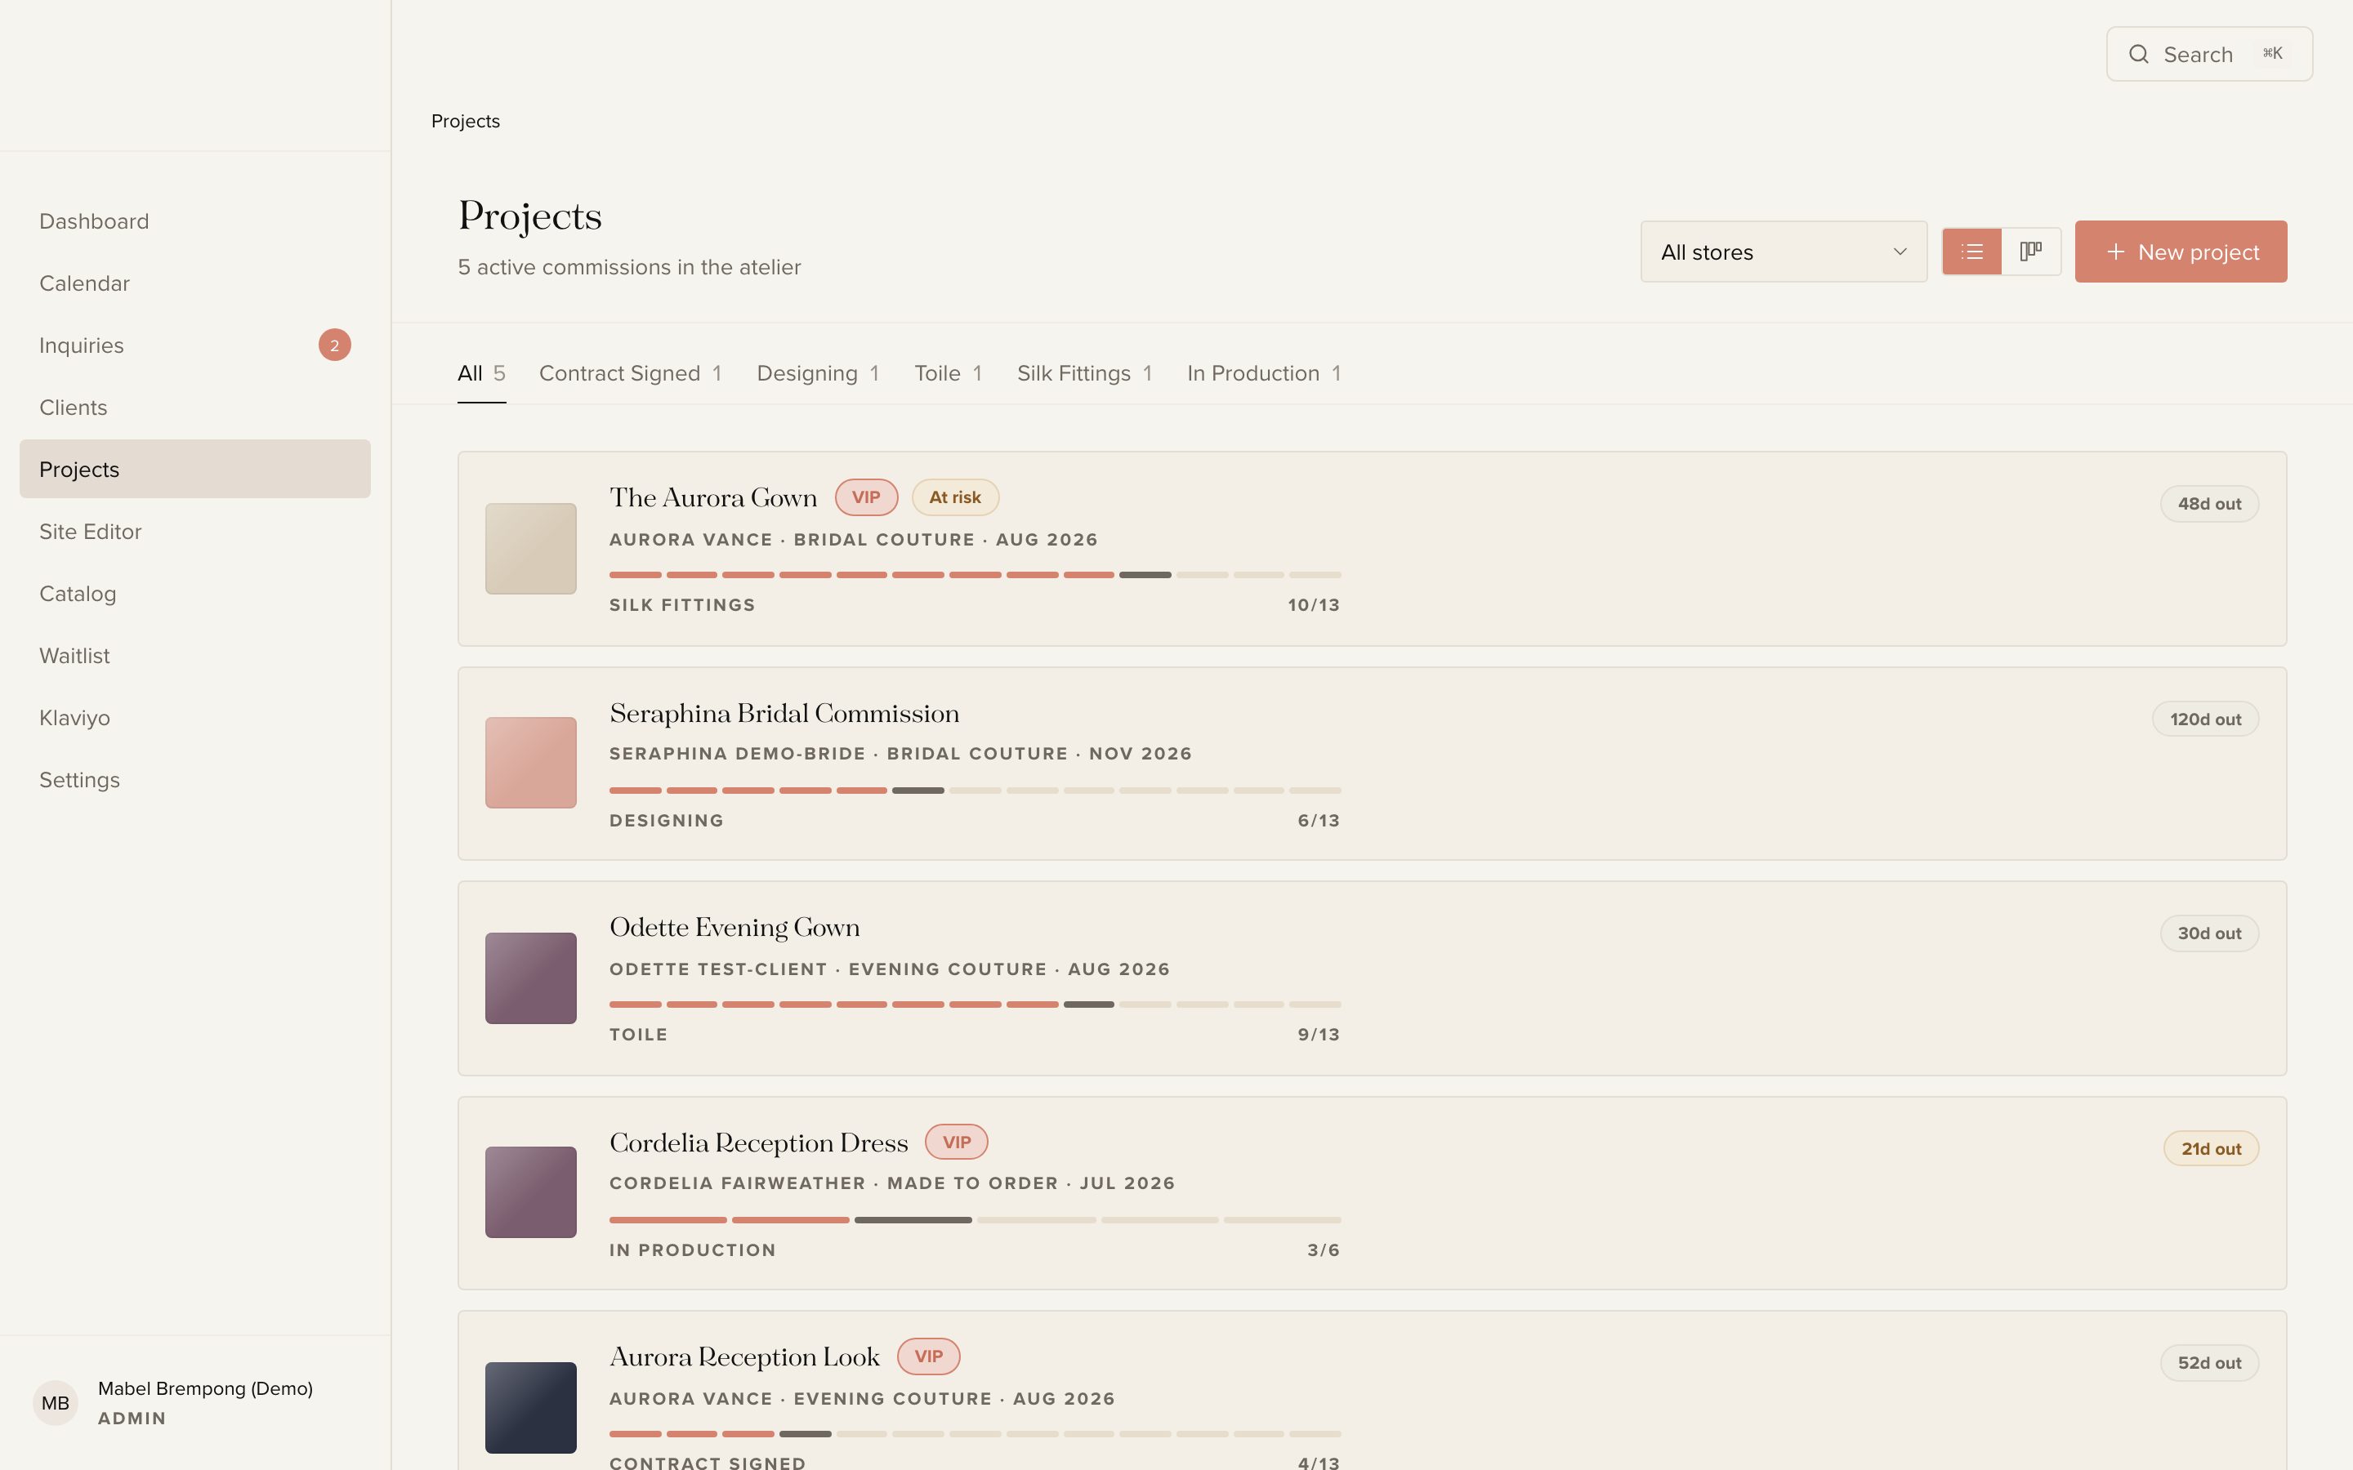Open Seraphina Bridal Commission project
This screenshot has width=2353, height=1470.
784,714
